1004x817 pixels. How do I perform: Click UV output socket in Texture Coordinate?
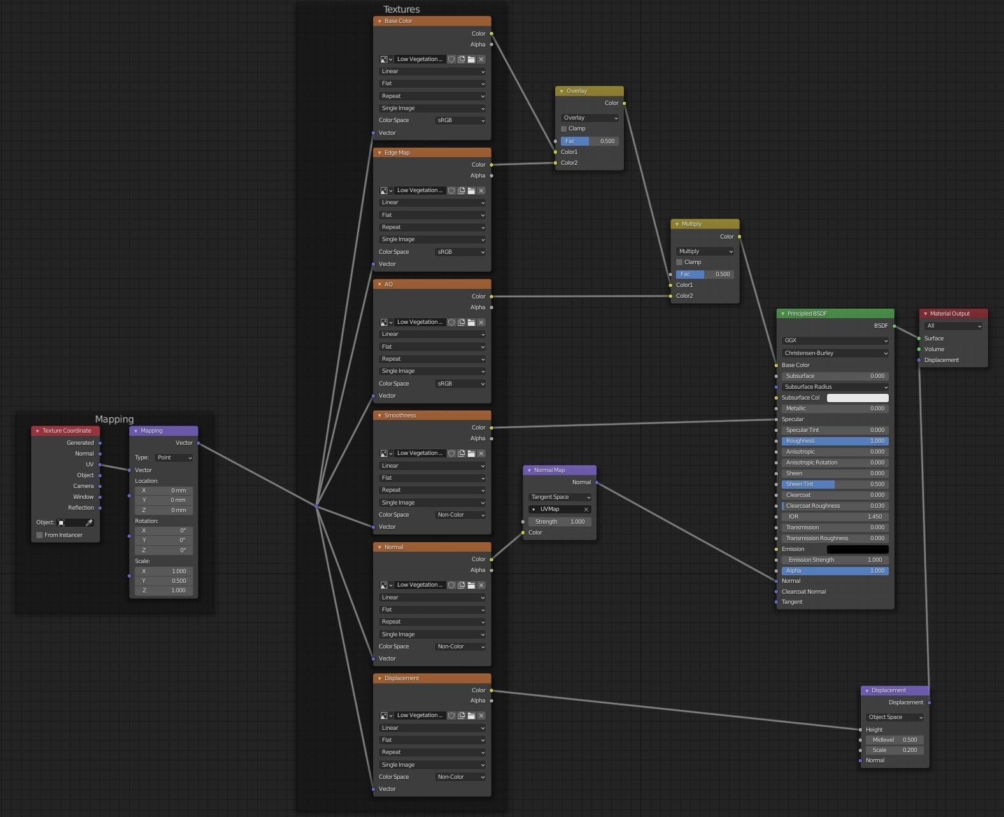[100, 464]
